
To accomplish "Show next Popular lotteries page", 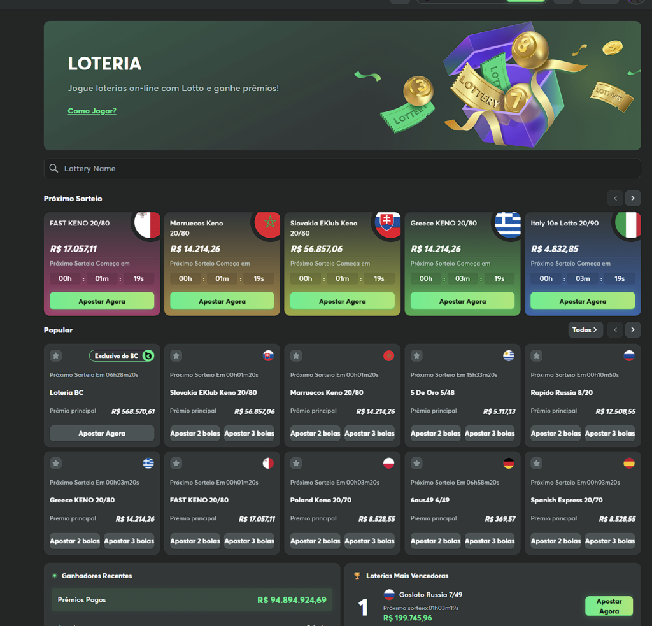I will click(632, 329).
